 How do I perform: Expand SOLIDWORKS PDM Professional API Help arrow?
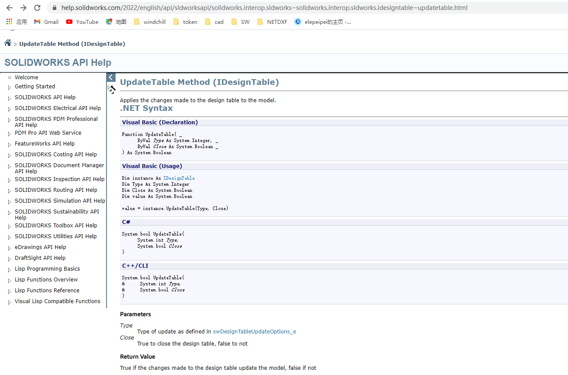point(10,120)
